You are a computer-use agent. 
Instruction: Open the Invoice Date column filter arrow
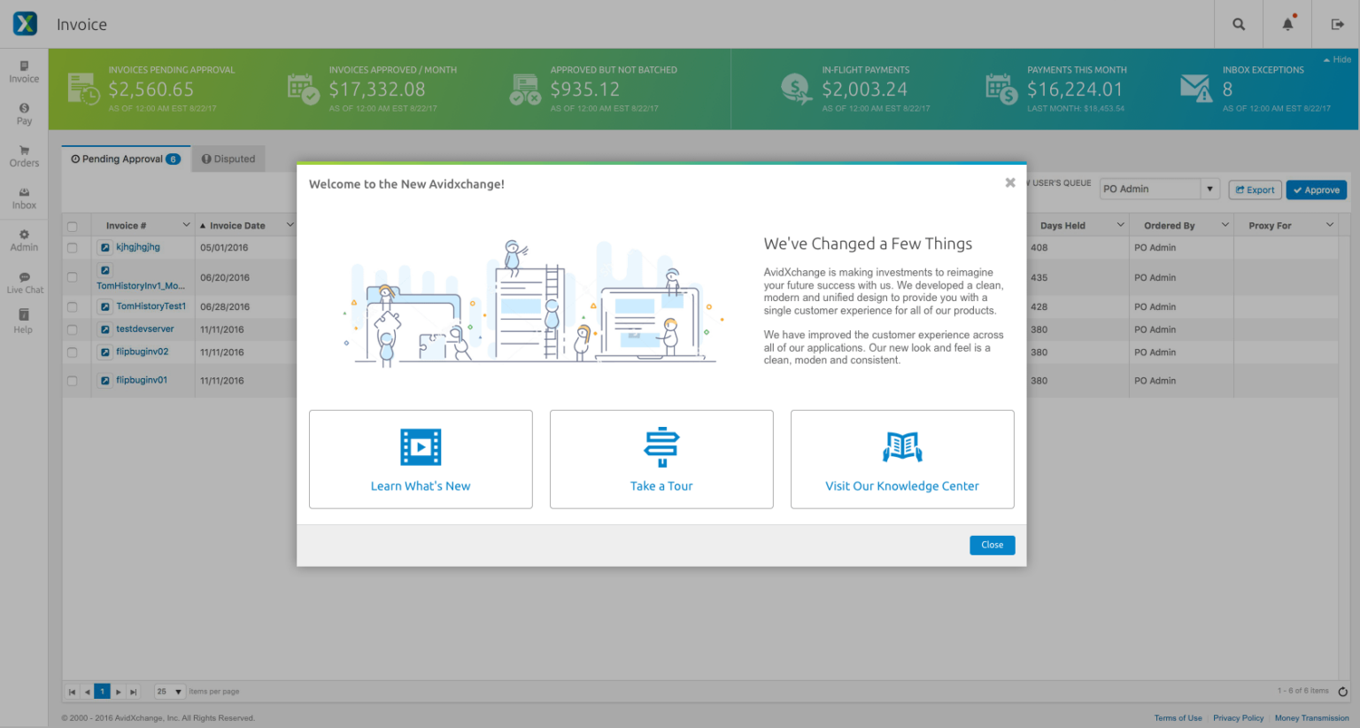coord(292,225)
